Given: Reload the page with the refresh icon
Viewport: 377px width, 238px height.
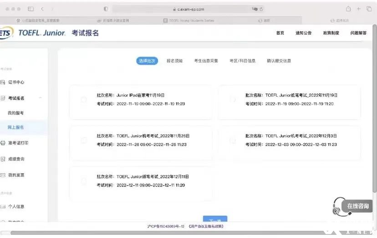Looking at the screenshot, I should coord(261,9).
